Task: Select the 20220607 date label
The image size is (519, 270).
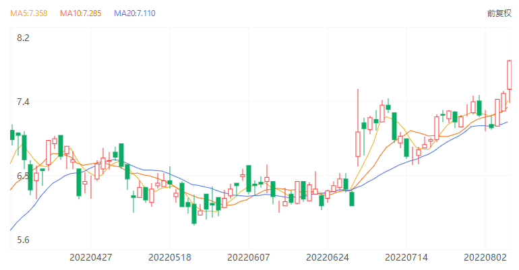Action: pos(249,257)
